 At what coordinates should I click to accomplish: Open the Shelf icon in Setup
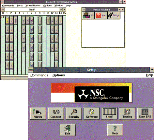coord(109,114)
